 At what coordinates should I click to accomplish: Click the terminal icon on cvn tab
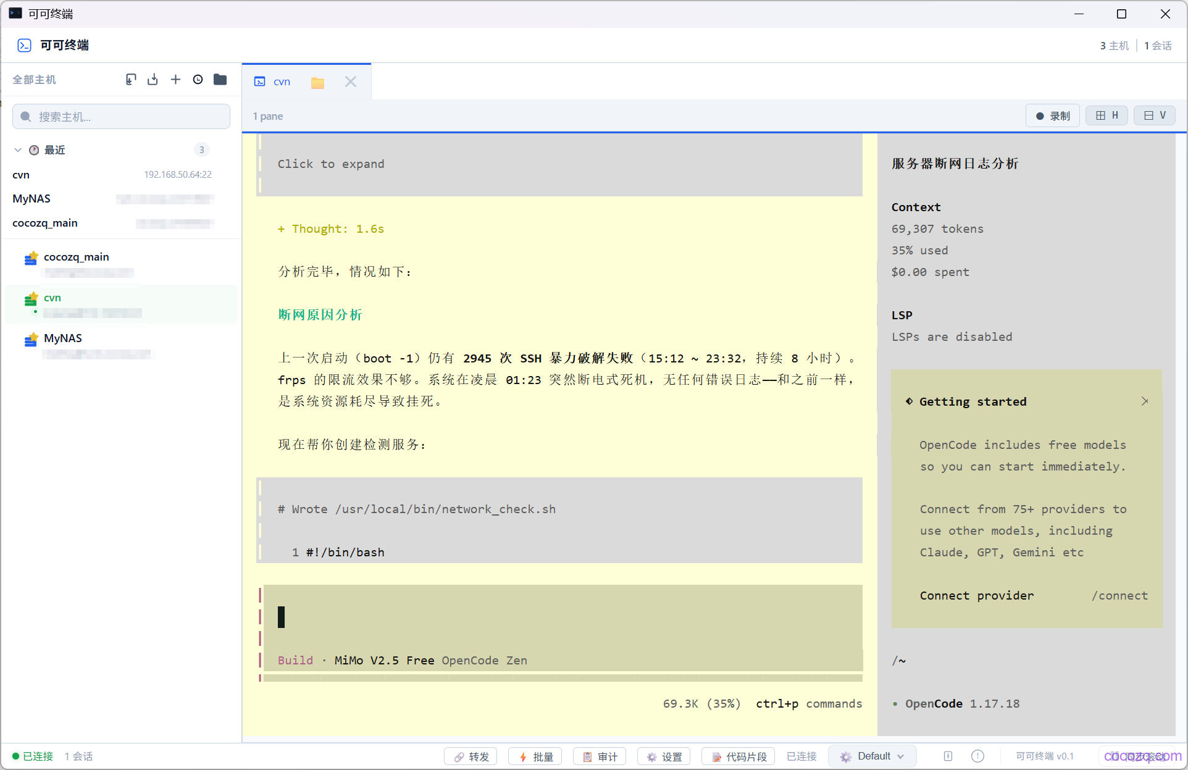coord(260,82)
